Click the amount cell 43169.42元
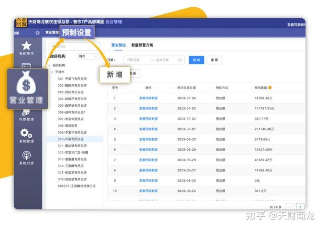Image resolution: width=323 pixels, height=229 pixels. click(x=263, y=160)
